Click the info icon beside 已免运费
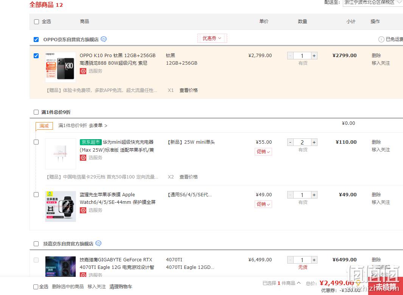This screenshot has height=295, width=403. pos(381,39)
